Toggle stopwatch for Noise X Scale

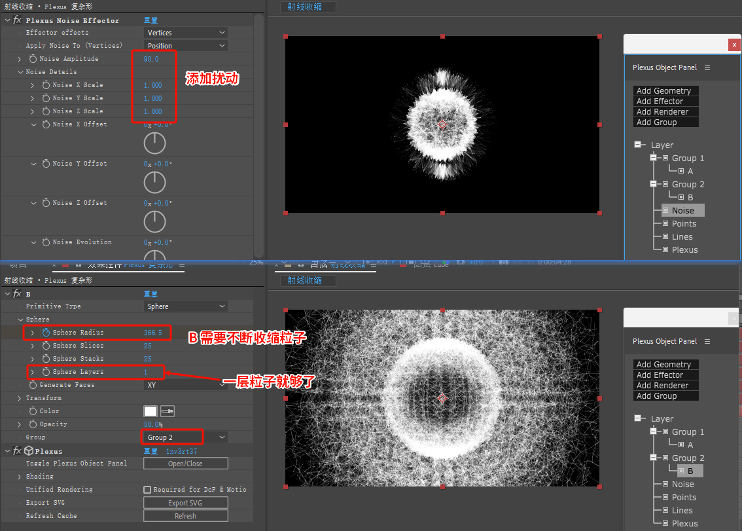(46, 84)
